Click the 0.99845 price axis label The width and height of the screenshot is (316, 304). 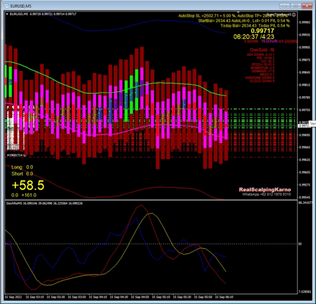coord(304,72)
